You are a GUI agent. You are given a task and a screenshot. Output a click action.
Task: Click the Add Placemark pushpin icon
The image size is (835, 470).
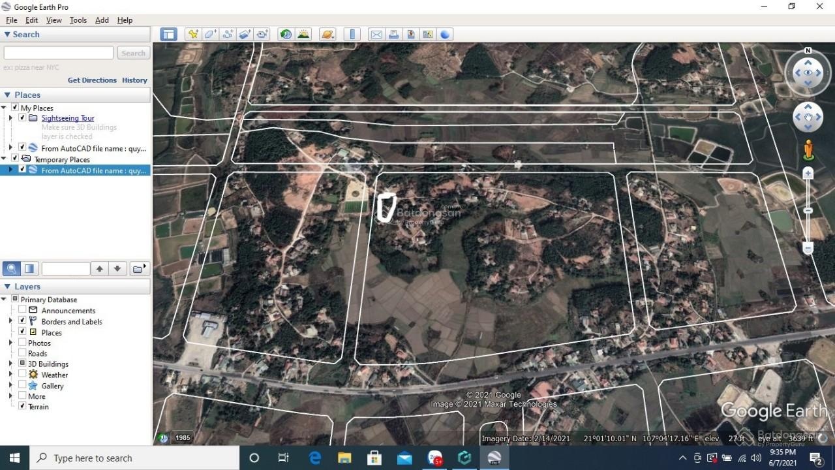193,35
